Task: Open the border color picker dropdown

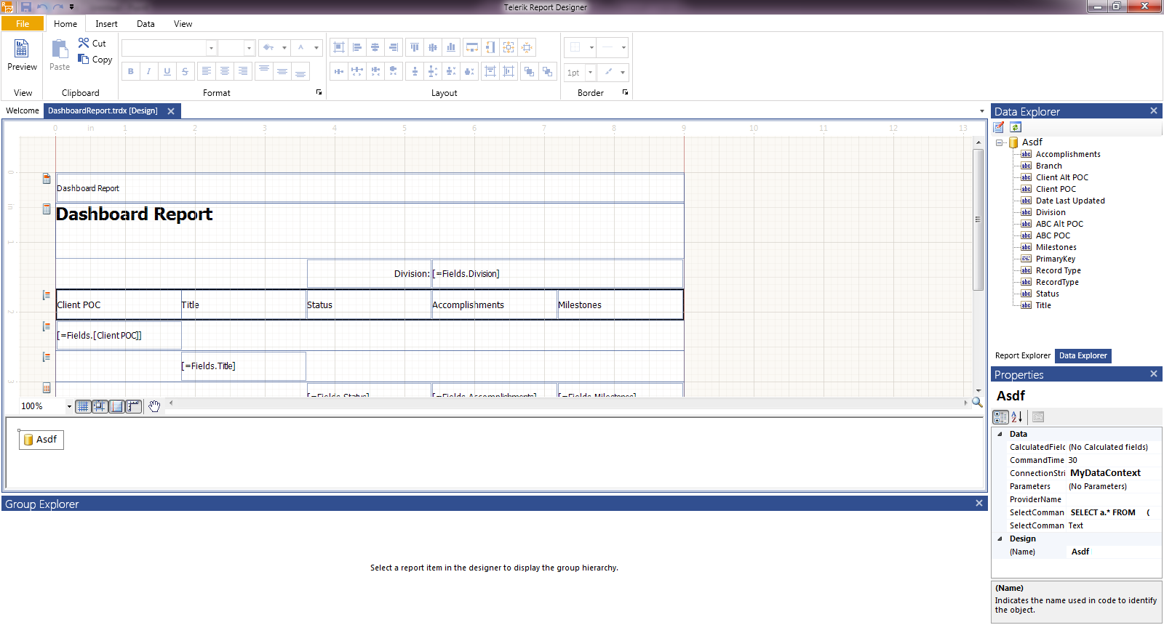Action: [x=623, y=72]
